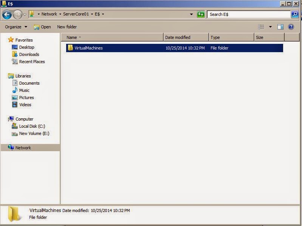Select ServerCore01 in the address breadcrumb

pos(76,14)
